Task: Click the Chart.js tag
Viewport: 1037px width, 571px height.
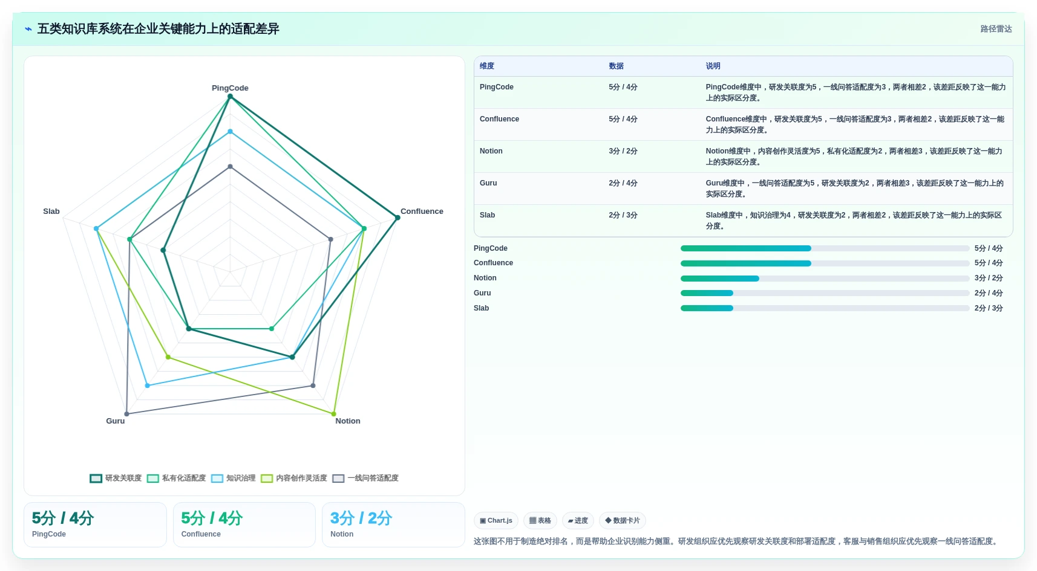Action: tap(496, 520)
